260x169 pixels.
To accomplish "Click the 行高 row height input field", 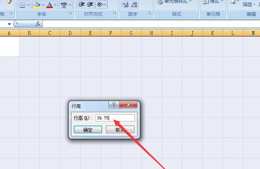I will coord(115,118).
